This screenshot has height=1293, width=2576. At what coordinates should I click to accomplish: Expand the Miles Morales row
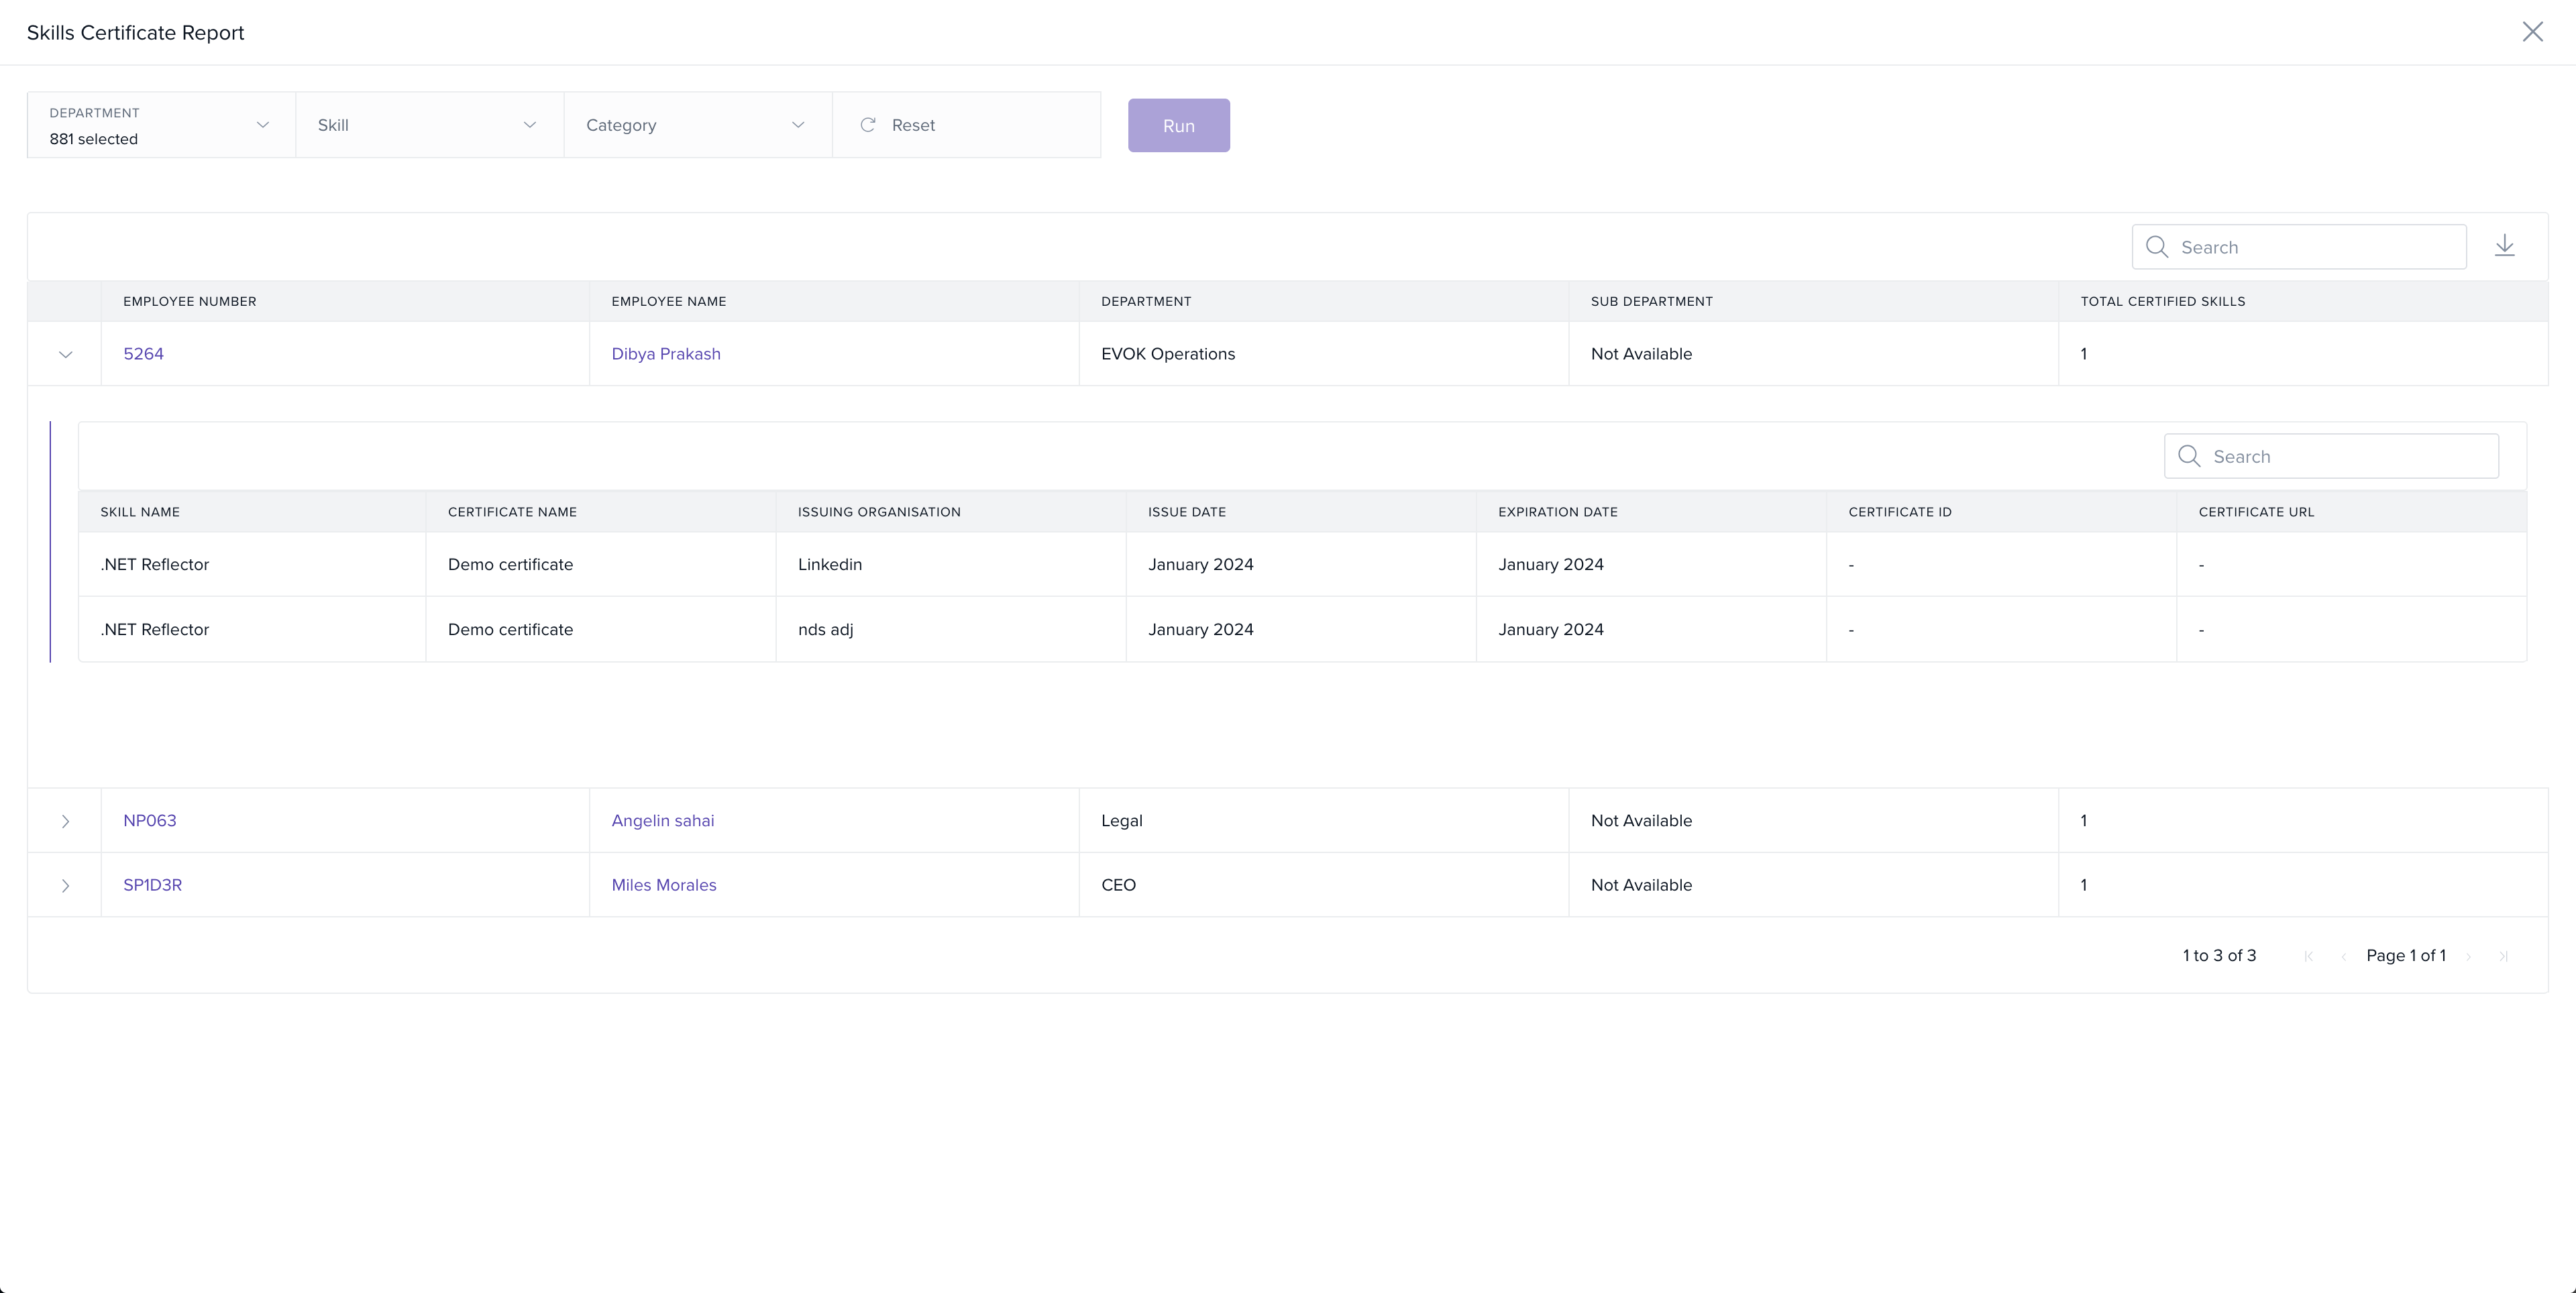pos(65,885)
